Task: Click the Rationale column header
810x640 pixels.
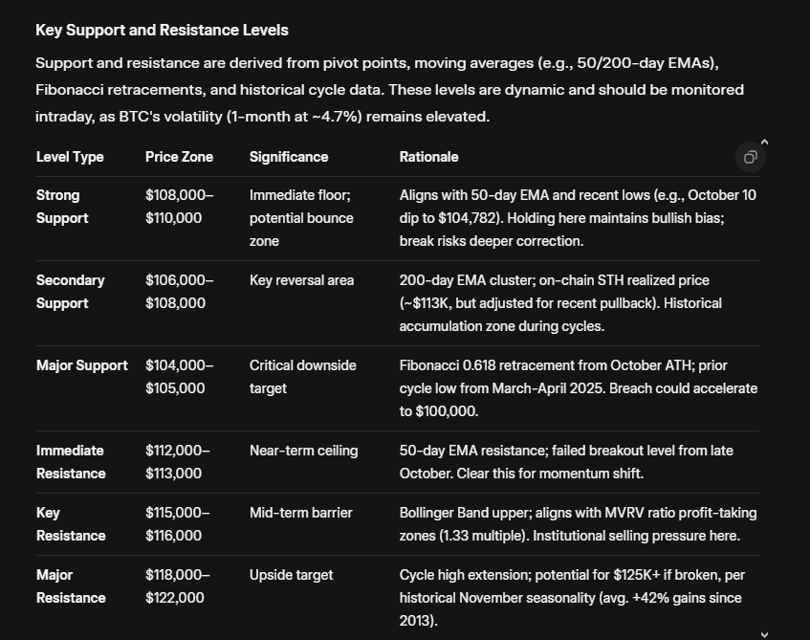Action: click(x=428, y=157)
